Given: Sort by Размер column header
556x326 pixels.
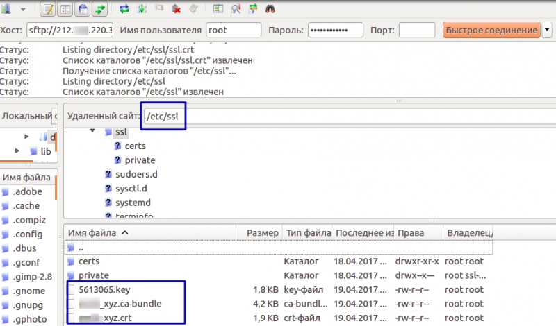Looking at the screenshot, I should click(x=263, y=233).
